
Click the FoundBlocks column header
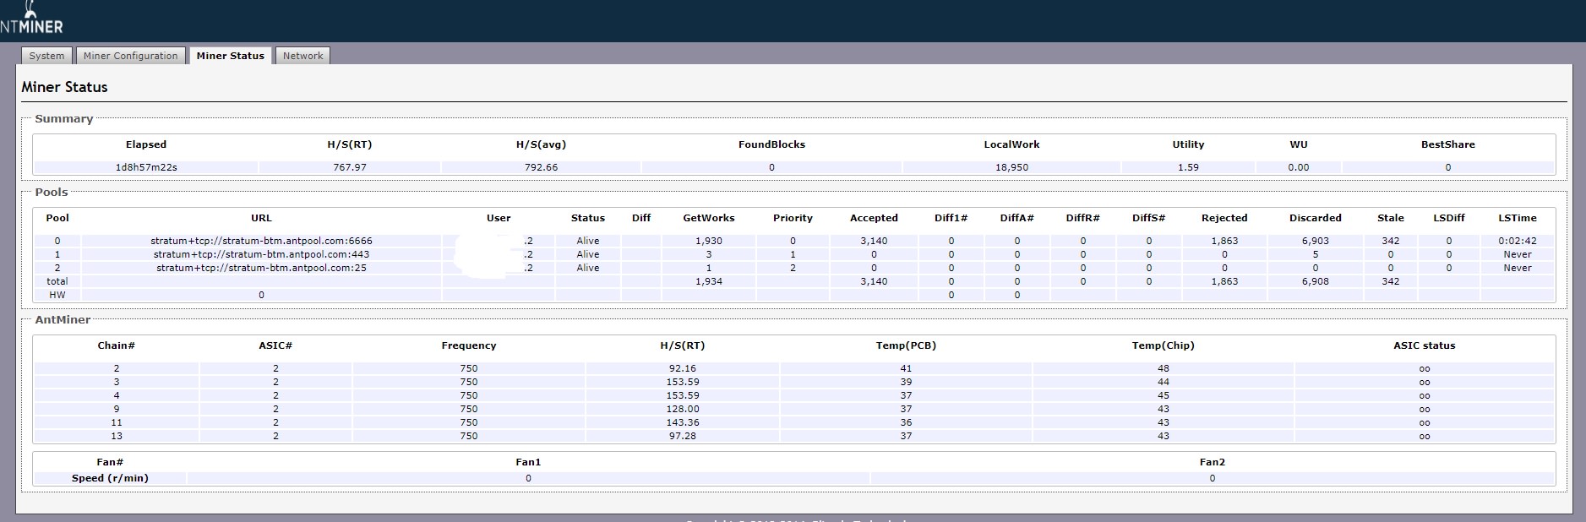coord(771,144)
